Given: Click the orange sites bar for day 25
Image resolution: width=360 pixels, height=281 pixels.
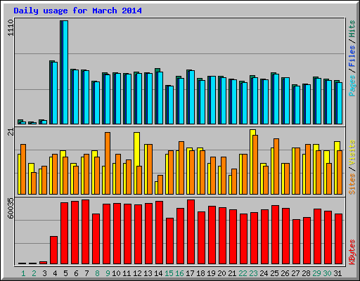Looking at the screenshot, I should coord(276,166).
